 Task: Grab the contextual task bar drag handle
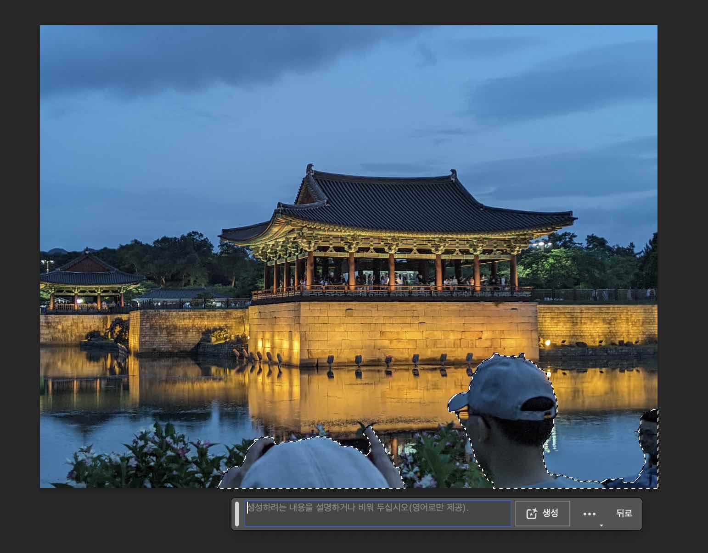237,514
